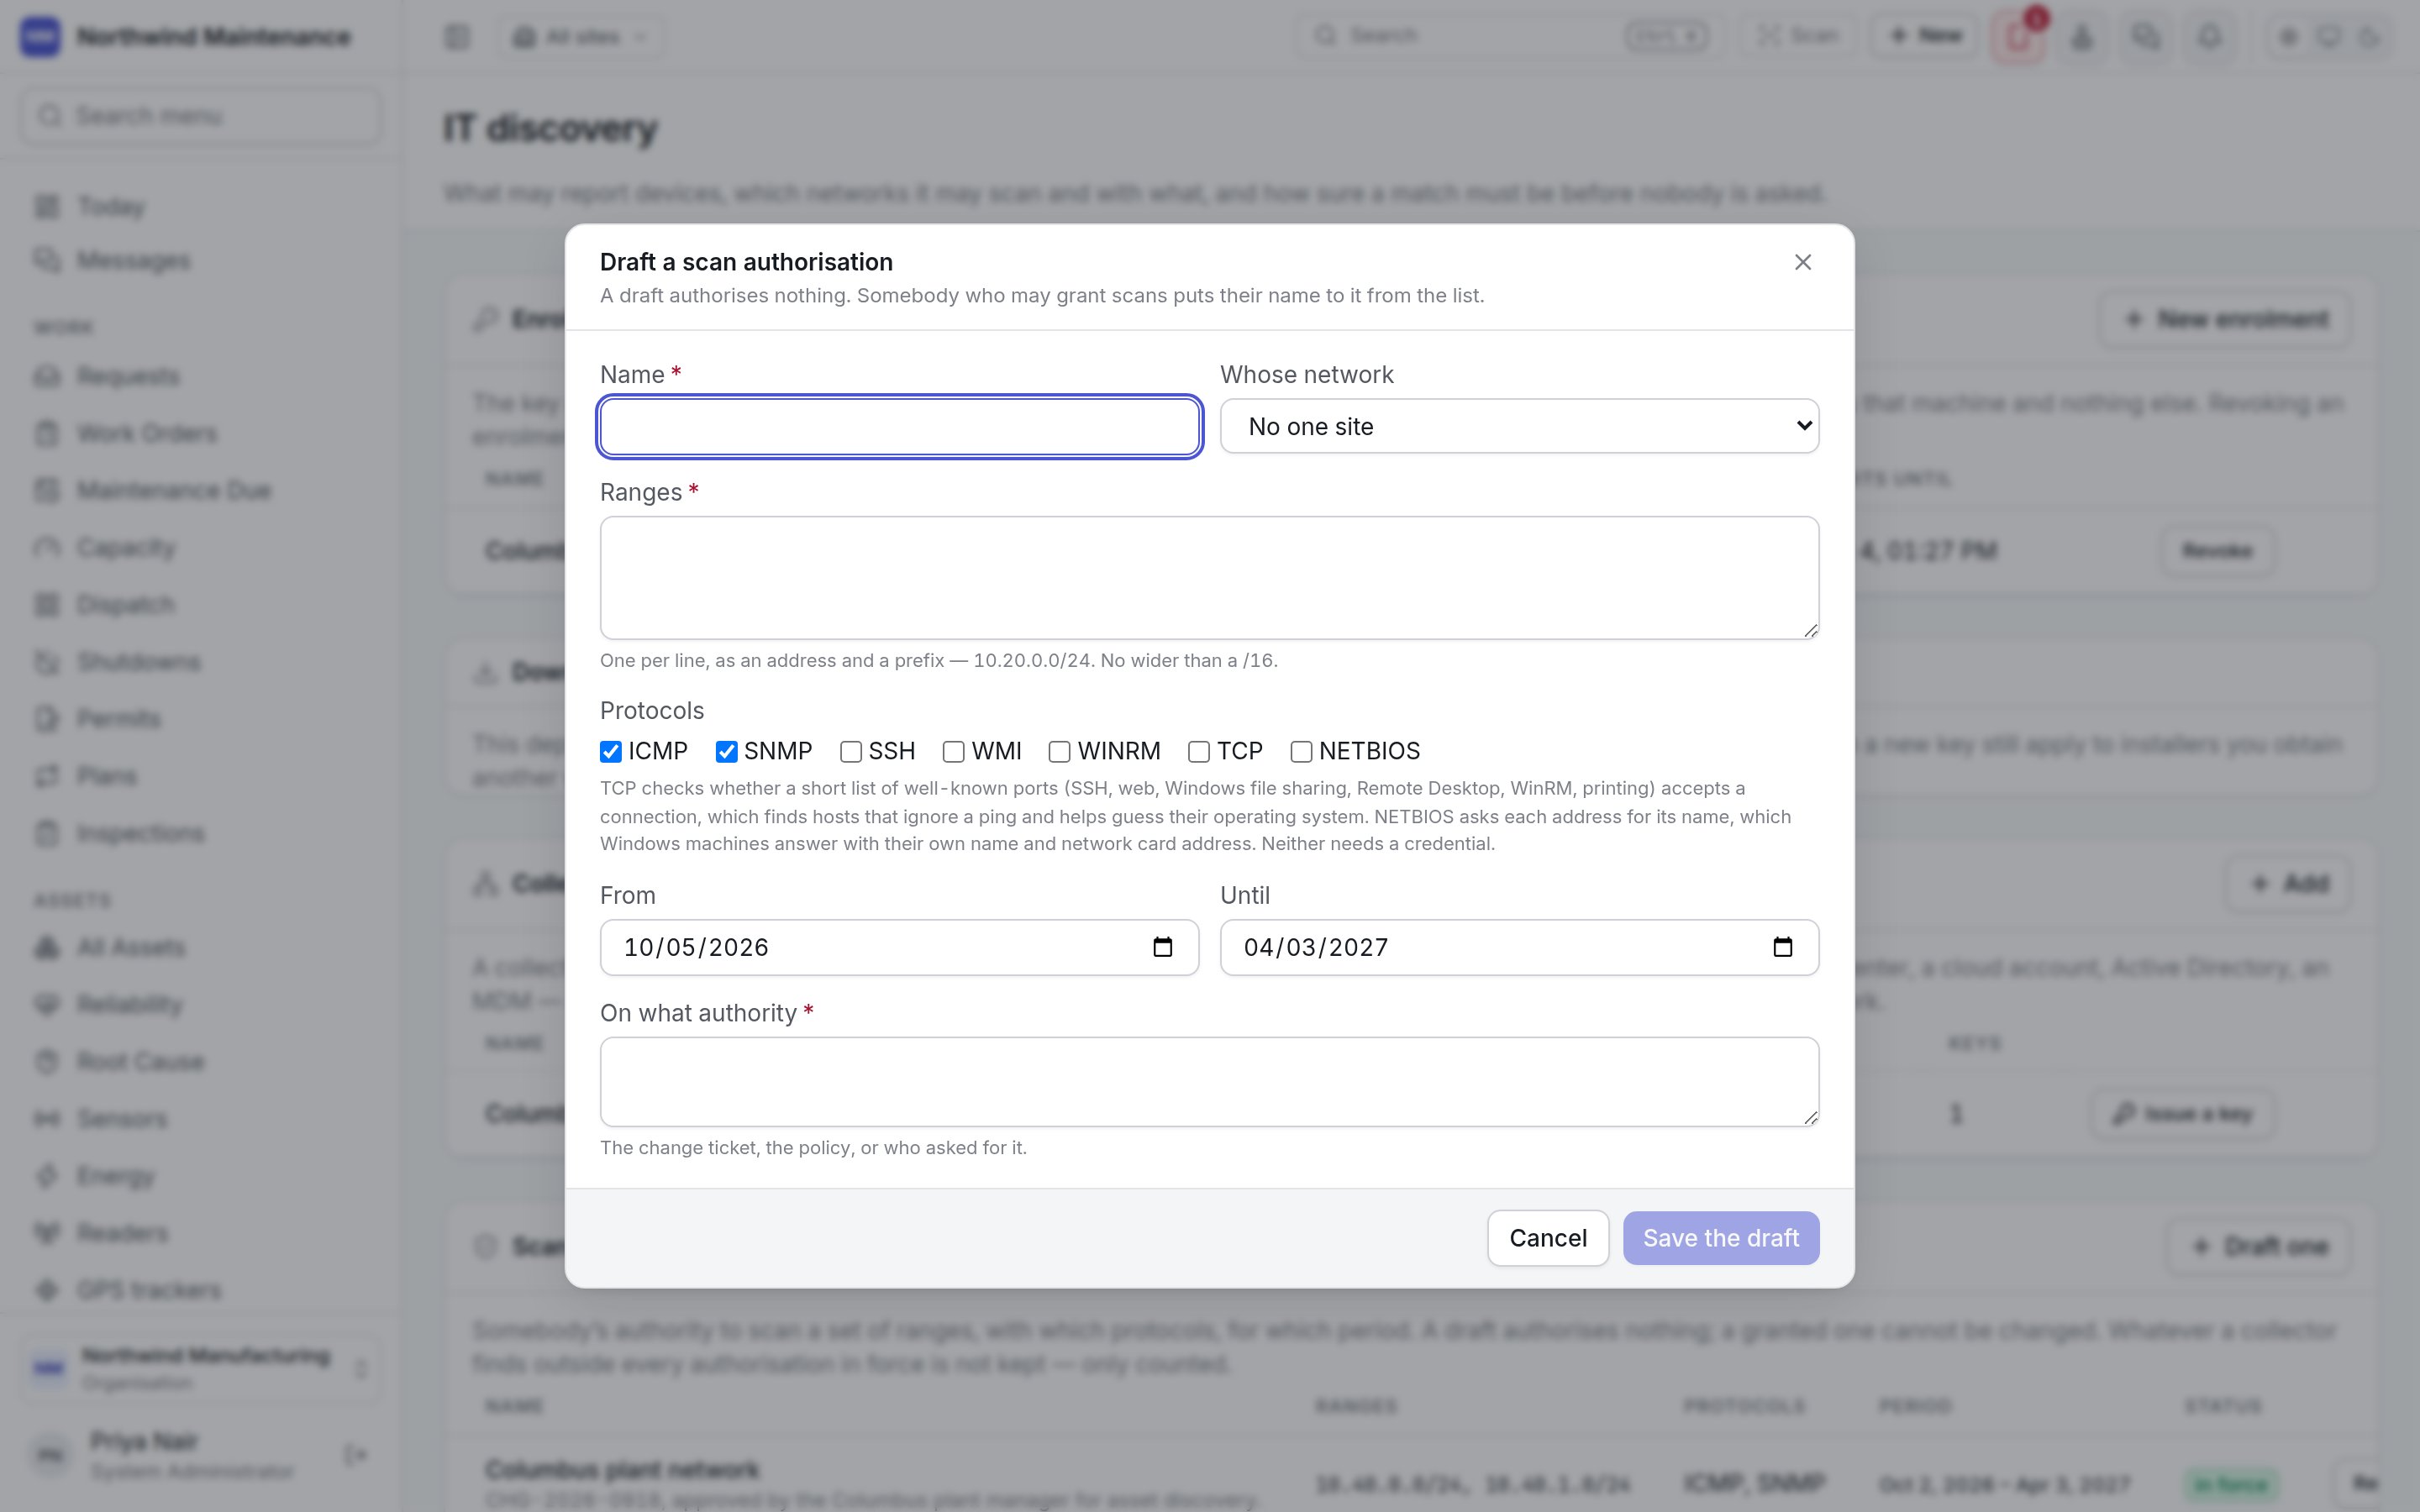Click the Draft one button behind the dialog

click(2259, 1247)
